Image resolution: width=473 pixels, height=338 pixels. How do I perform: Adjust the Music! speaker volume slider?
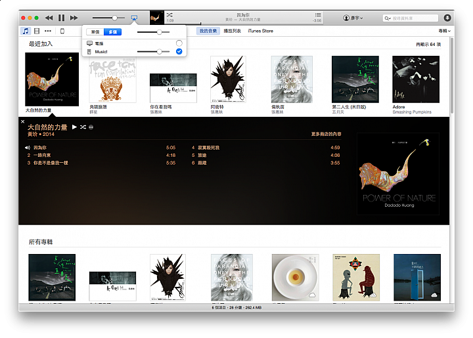(153, 52)
